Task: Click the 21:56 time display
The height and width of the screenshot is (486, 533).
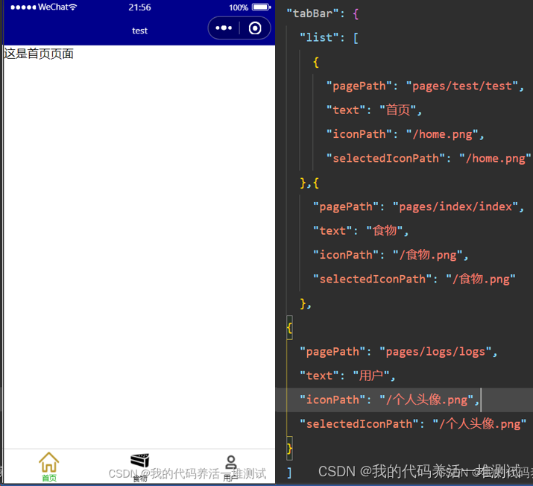Action: pyautogui.click(x=139, y=7)
